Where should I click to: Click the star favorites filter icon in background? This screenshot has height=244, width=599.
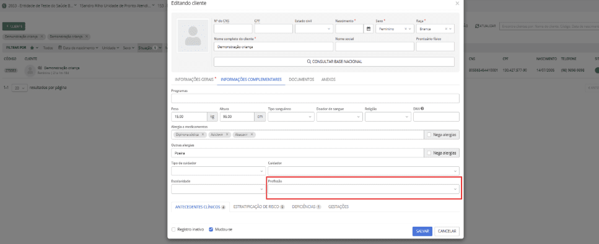click(x=32, y=48)
